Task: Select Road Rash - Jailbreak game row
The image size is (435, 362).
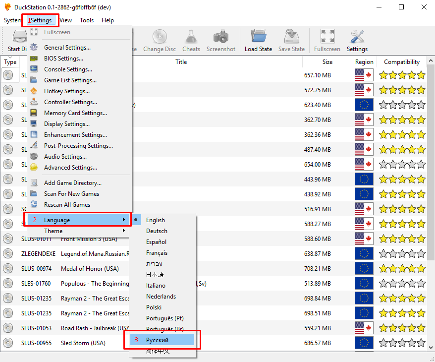Action: pos(95,328)
